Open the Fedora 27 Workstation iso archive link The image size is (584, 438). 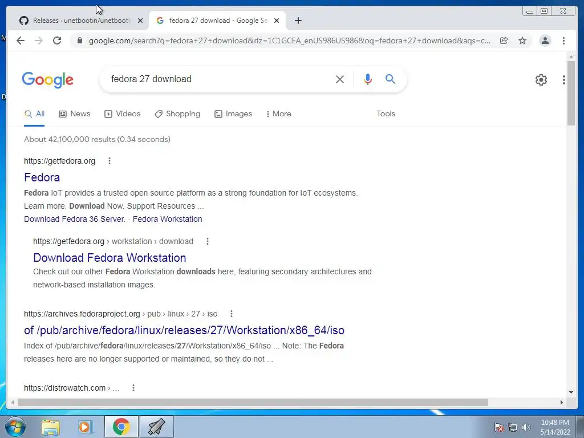coord(184,330)
